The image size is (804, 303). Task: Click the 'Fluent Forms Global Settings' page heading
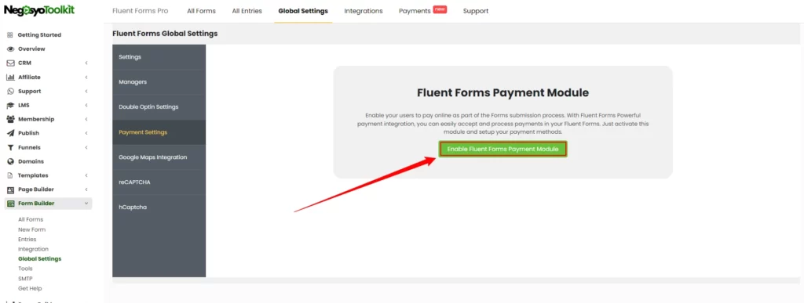pos(165,34)
